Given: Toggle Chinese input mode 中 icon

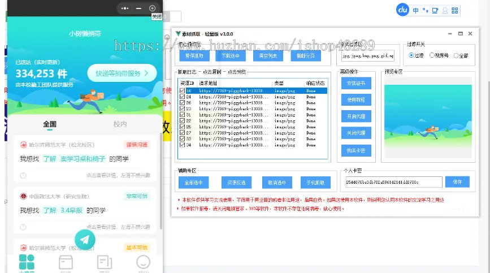Looking at the screenshot, I should [x=416, y=10].
